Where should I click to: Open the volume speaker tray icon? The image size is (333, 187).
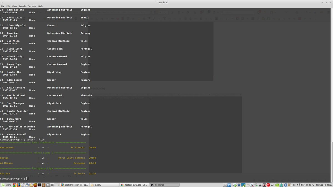pyautogui.click(x=299, y=185)
